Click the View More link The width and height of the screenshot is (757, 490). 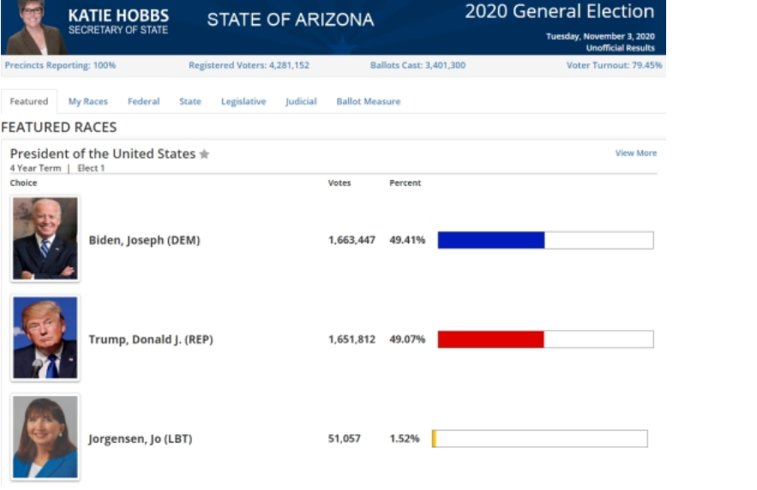click(635, 153)
